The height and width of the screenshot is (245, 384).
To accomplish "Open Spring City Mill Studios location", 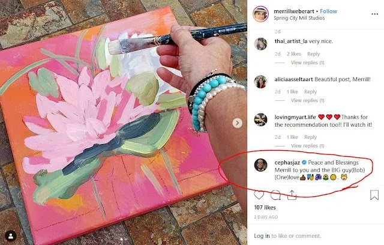I will (x=299, y=18).
